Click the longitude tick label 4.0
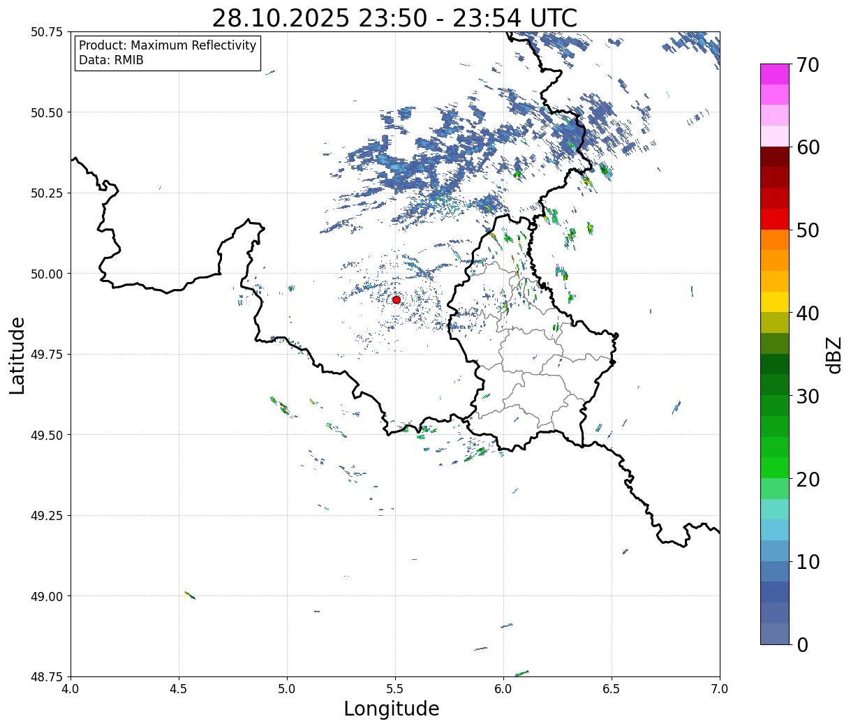Viewport: 851px width, 726px height. click(71, 688)
